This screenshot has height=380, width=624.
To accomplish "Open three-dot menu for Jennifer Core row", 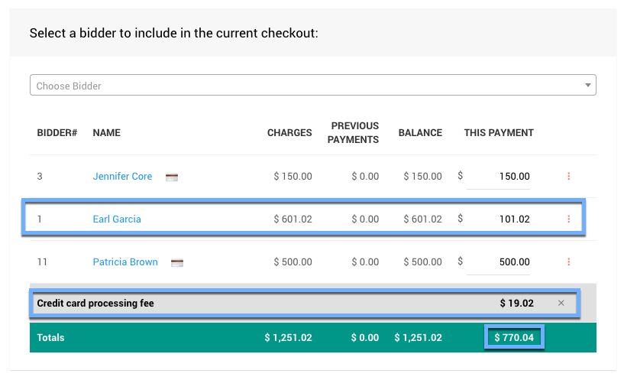I will (x=568, y=177).
